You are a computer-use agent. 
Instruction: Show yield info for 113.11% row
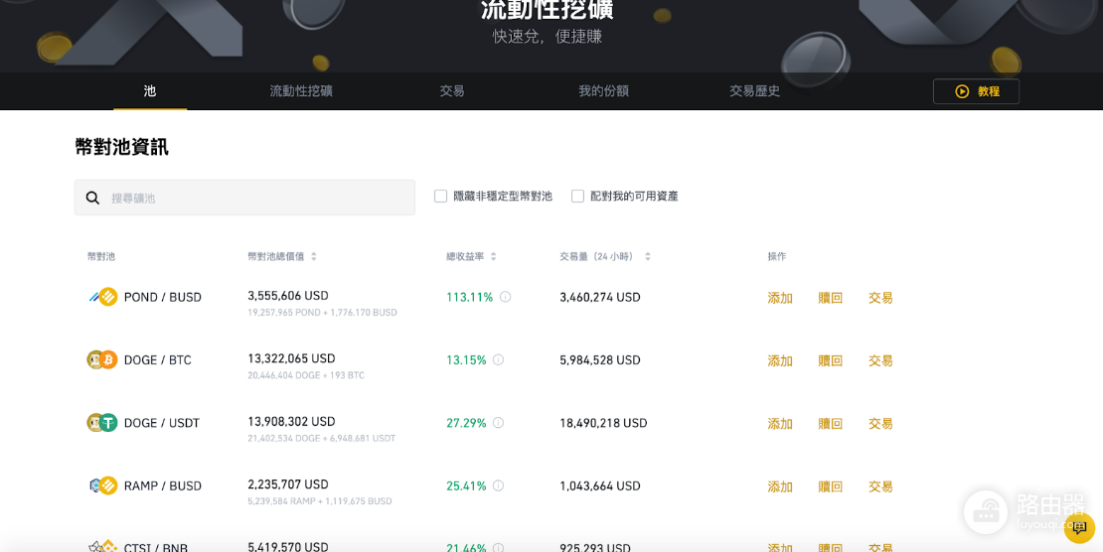coord(505,297)
